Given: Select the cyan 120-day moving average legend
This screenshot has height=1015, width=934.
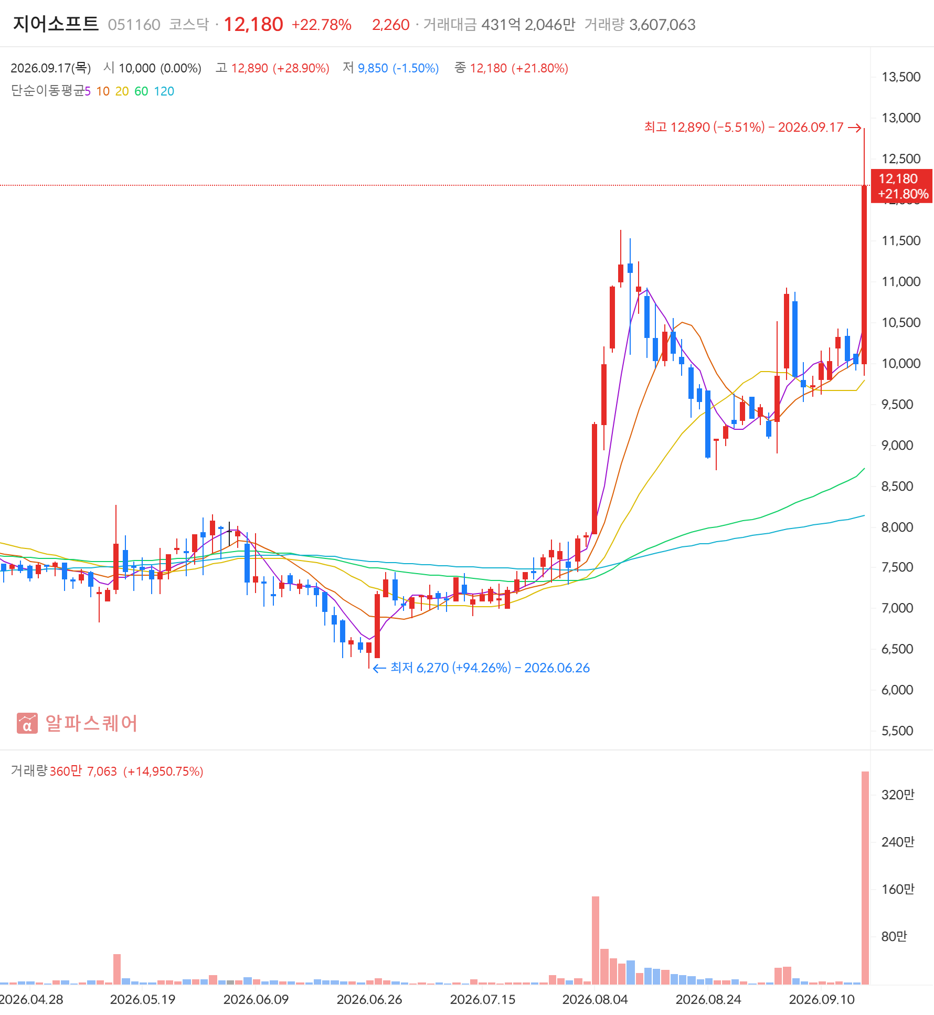Looking at the screenshot, I should tap(164, 91).
